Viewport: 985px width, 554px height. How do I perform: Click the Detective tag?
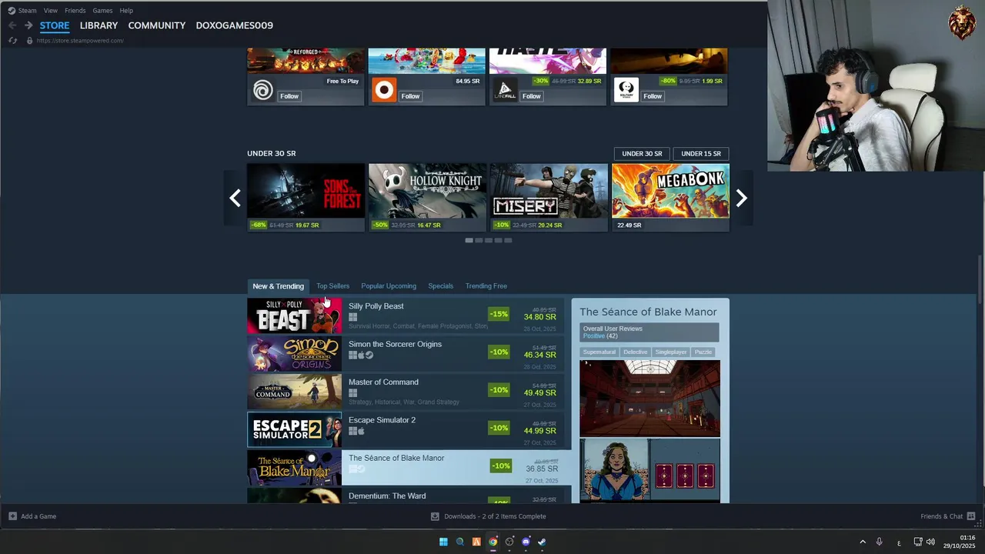[x=636, y=352]
